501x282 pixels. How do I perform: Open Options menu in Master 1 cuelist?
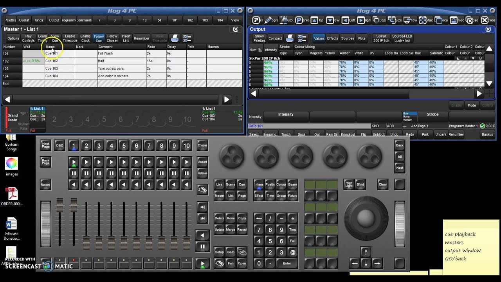click(x=13, y=38)
